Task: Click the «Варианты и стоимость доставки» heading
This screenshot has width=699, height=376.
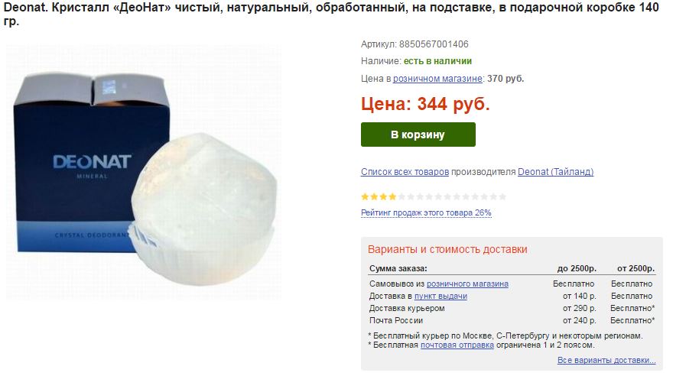Action: 447,249
